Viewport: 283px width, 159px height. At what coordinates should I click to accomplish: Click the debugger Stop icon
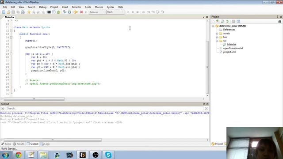138,12
